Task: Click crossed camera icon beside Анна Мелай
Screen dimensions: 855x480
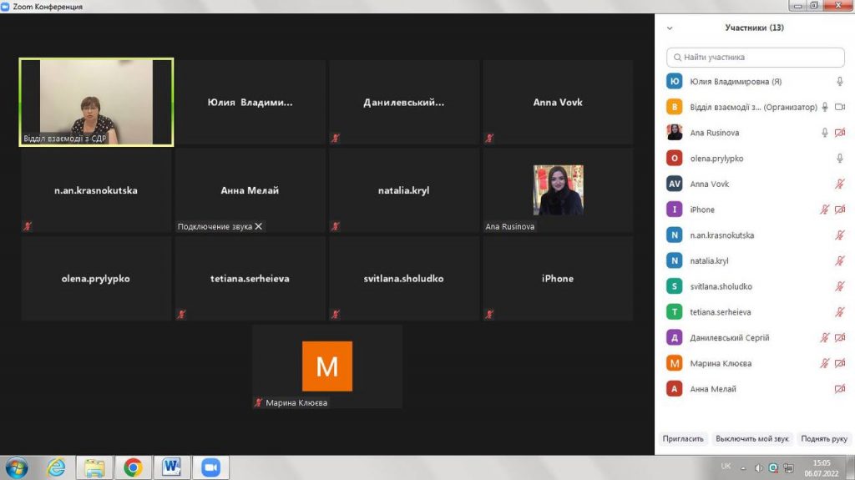Action: coord(840,389)
